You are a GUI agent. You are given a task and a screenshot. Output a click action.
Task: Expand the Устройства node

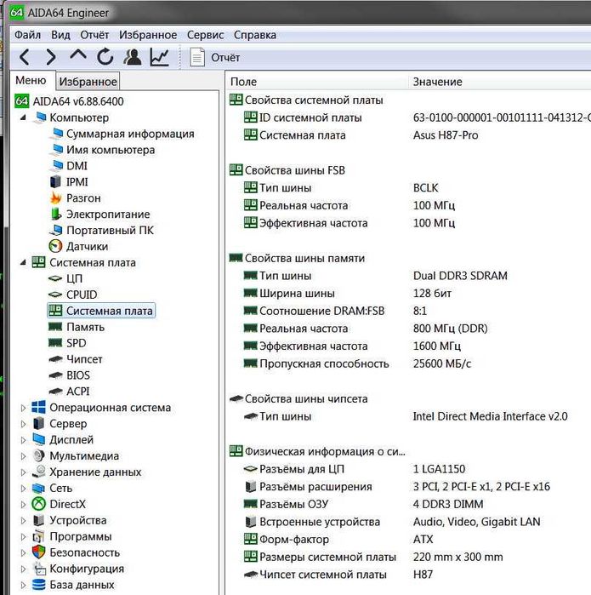click(x=23, y=520)
